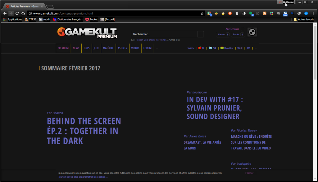318x182 pixels.
Task: Open article Dreamcast, la vie après la mort
Action: 202,145
